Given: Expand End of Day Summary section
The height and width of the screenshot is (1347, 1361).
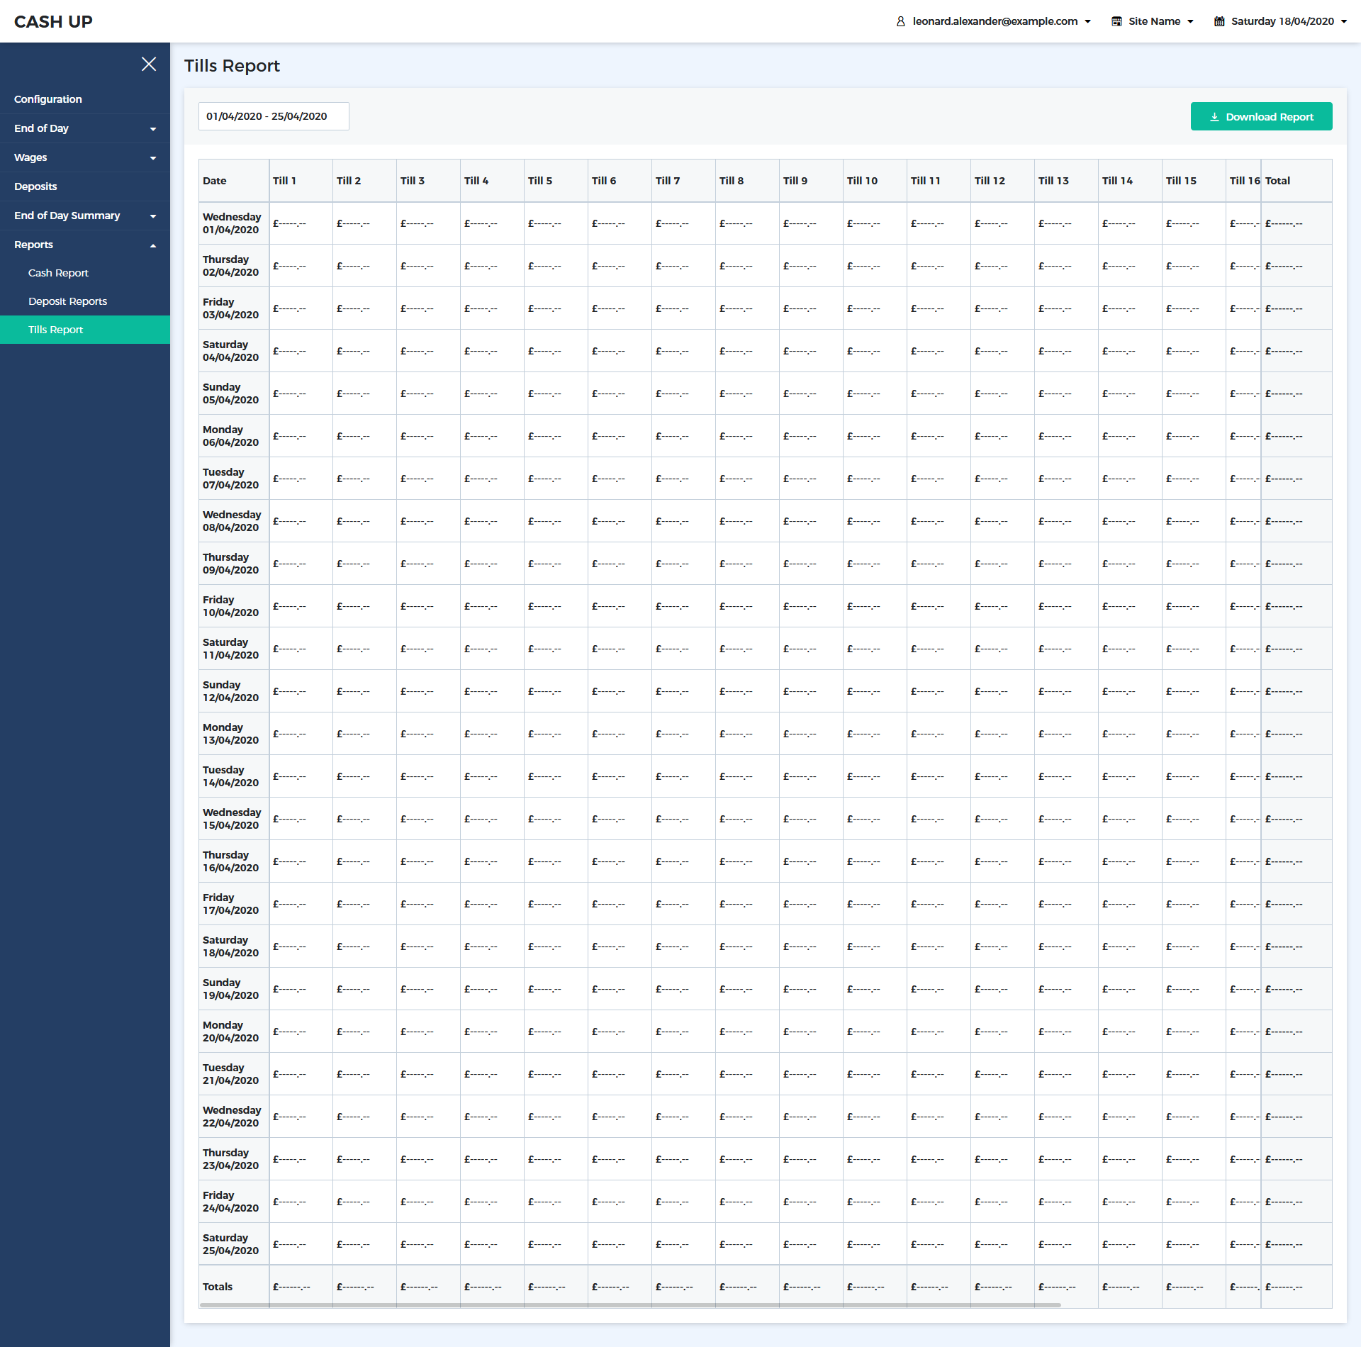Looking at the screenshot, I should (x=153, y=216).
